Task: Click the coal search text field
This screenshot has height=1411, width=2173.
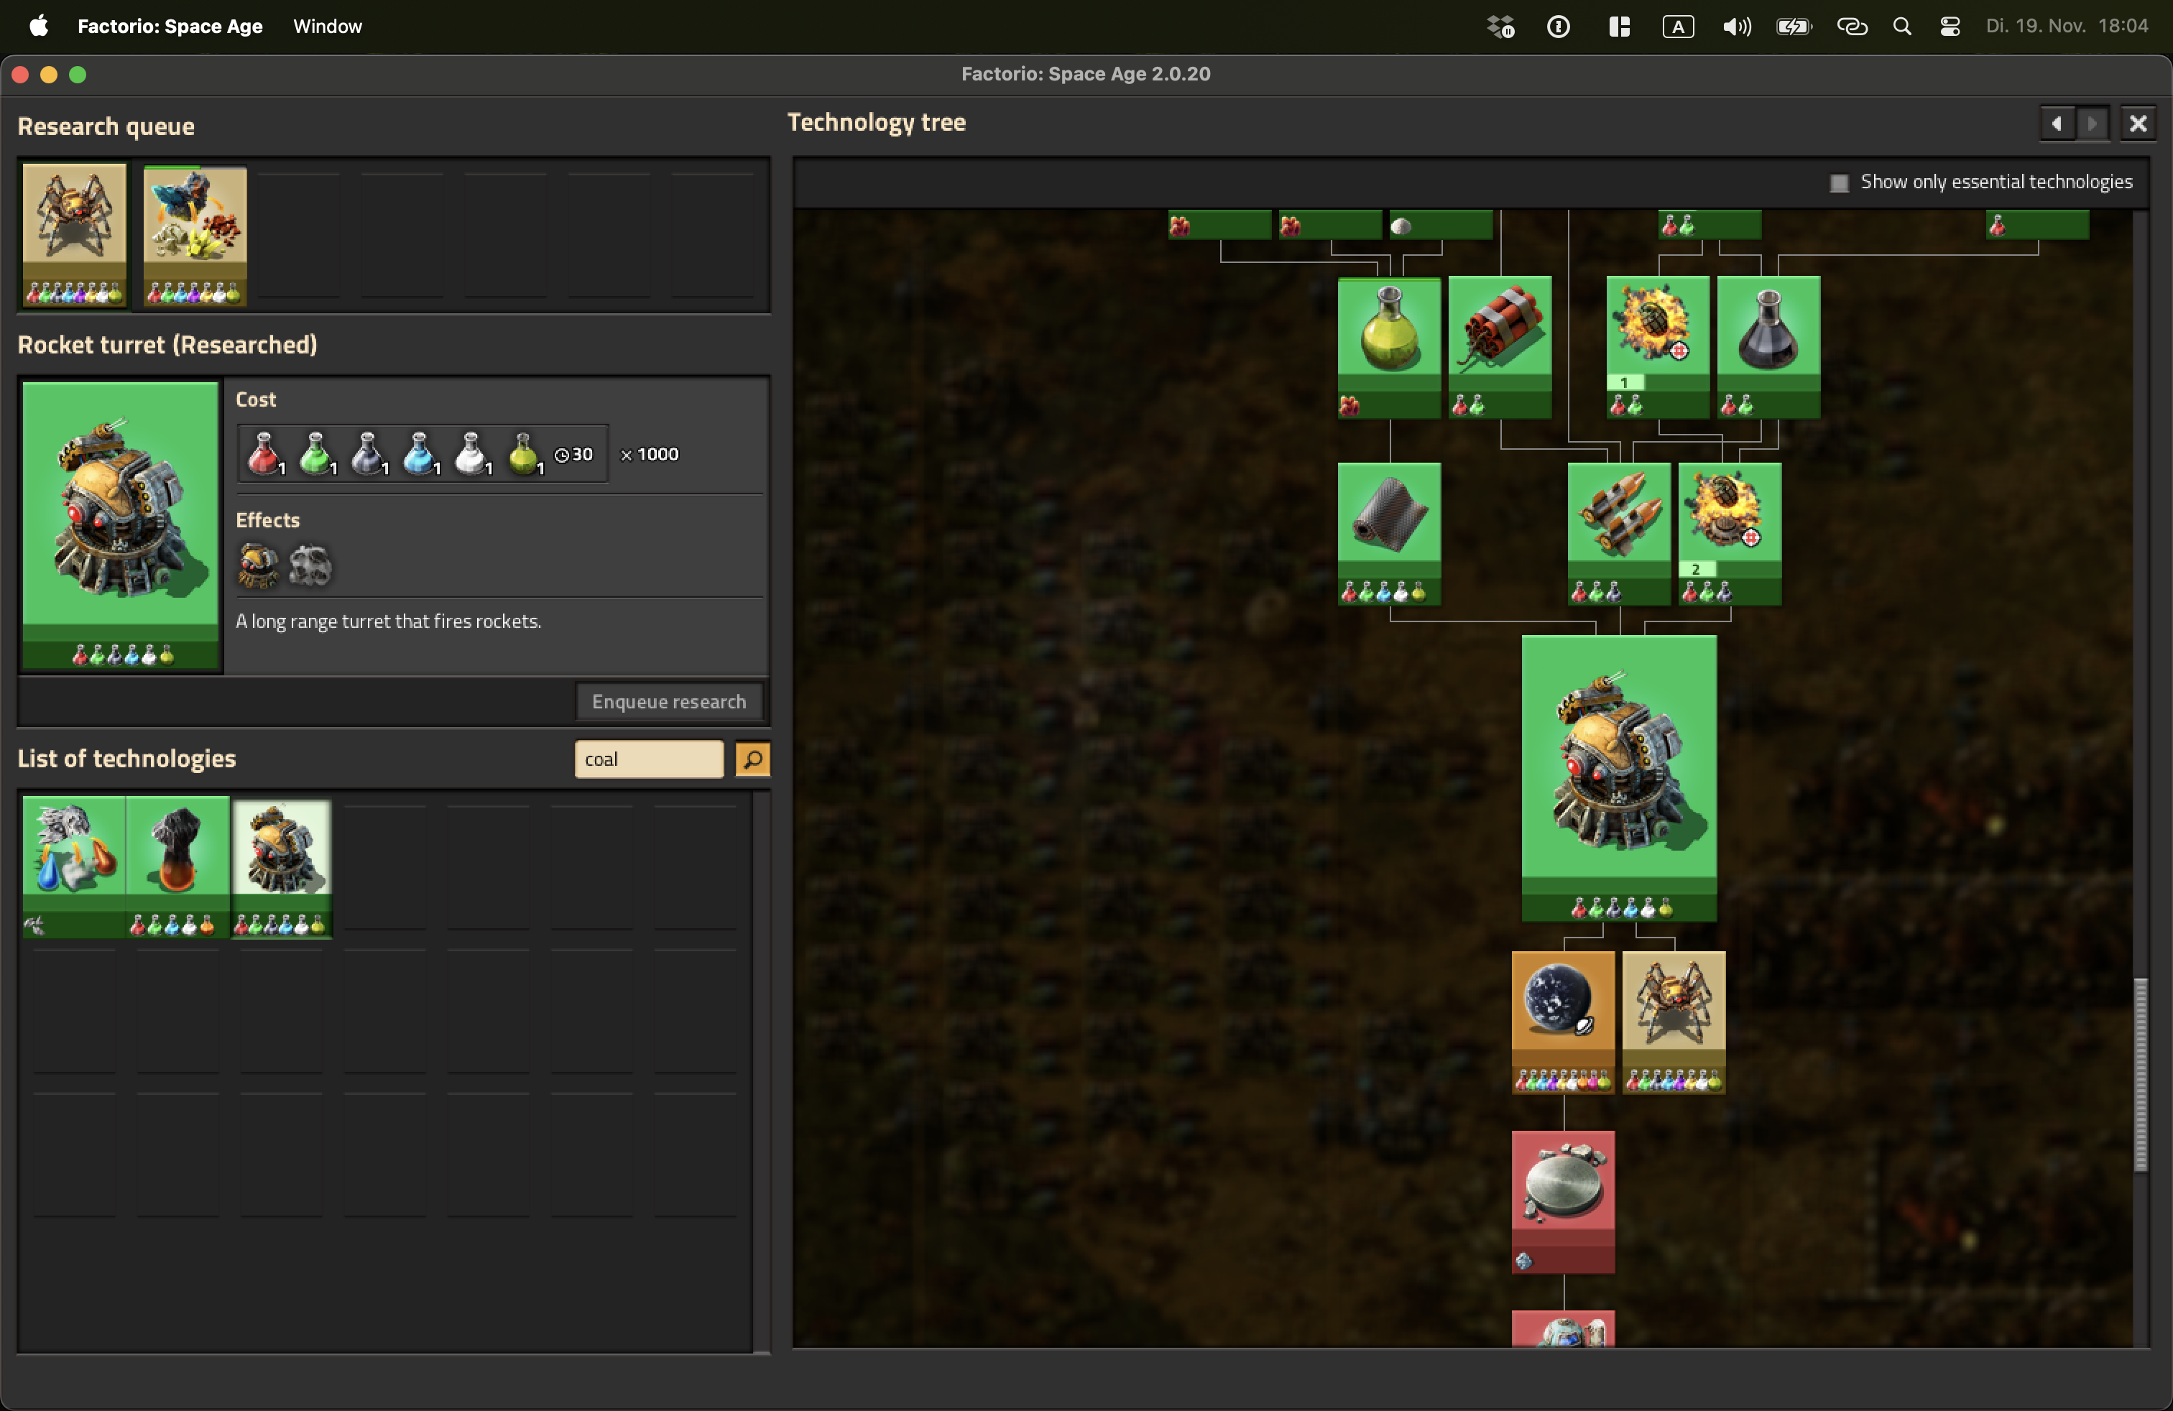Action: click(648, 759)
